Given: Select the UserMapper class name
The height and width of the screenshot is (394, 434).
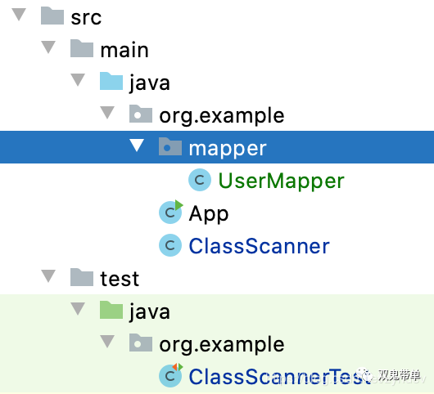Looking at the screenshot, I should pos(281,181).
